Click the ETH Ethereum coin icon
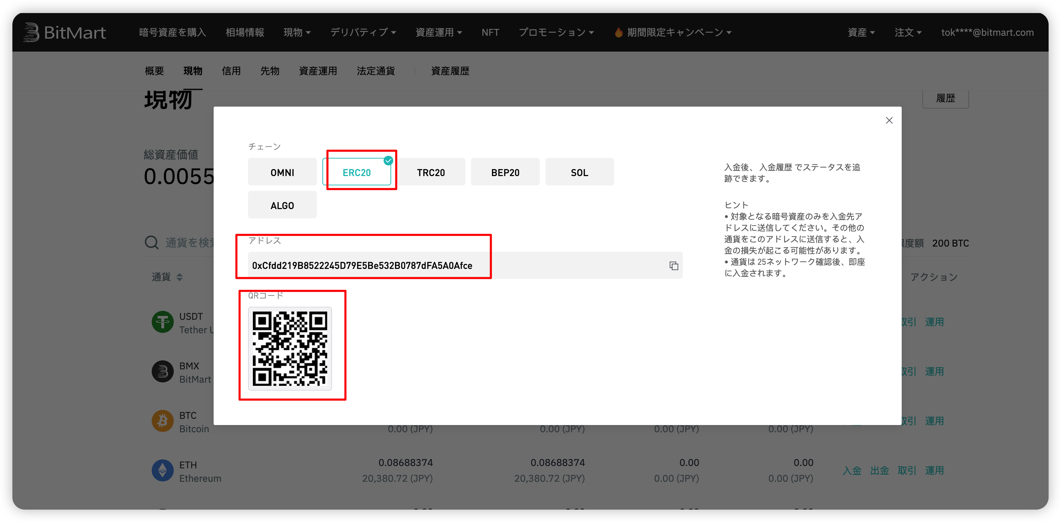Screen dimensions: 1061x522 163,470
